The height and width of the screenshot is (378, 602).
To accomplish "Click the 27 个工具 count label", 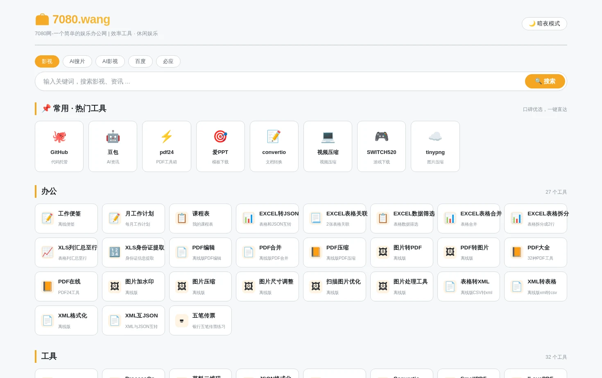I will (556, 192).
